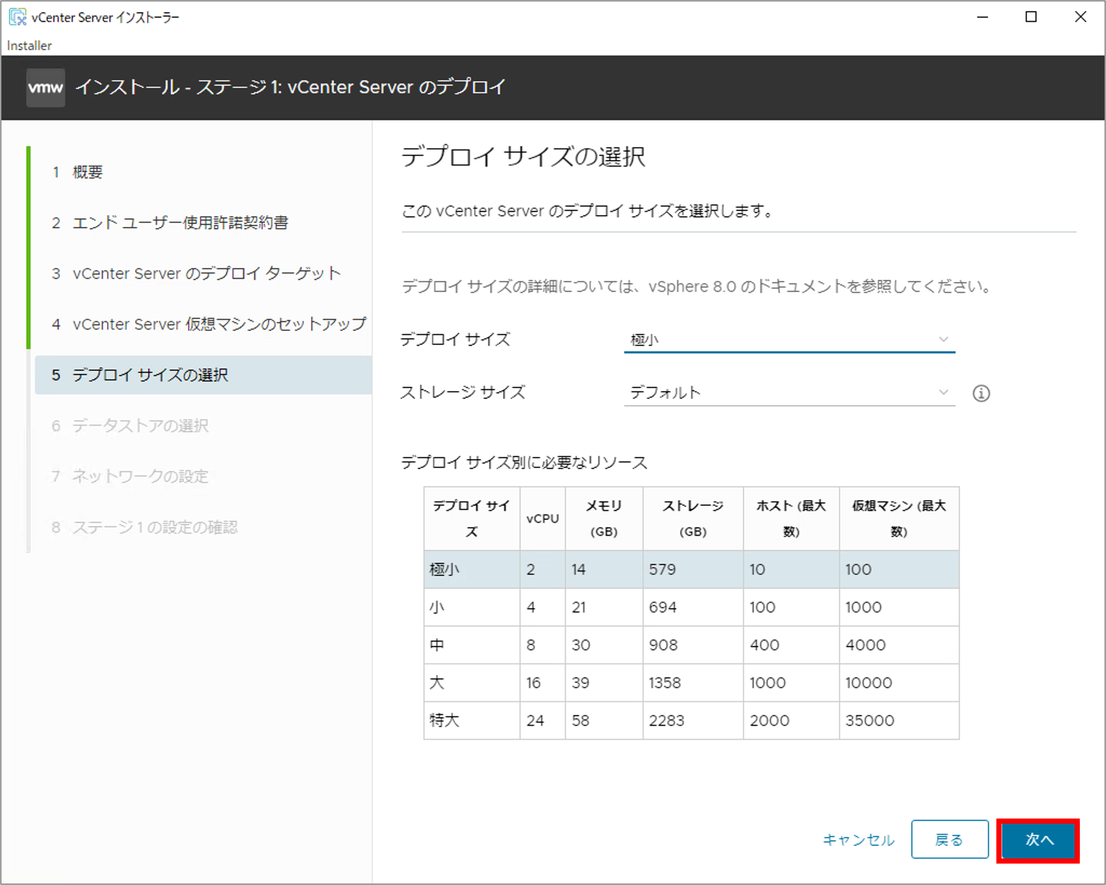Click the storage value 2283
The height and width of the screenshot is (885, 1106).
[x=666, y=721]
